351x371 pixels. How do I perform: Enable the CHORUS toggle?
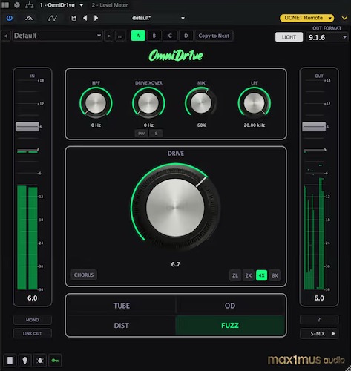pyautogui.click(x=84, y=275)
